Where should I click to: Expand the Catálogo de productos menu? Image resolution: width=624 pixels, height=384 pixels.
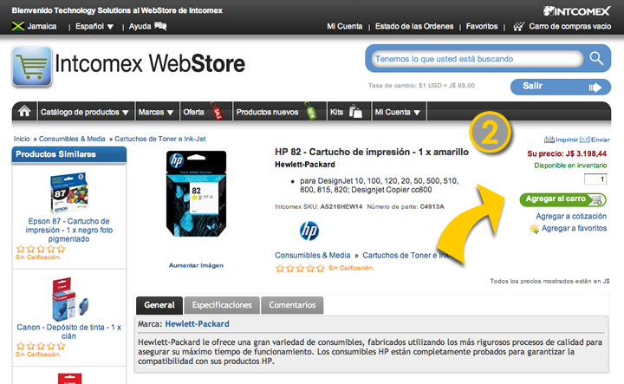point(85,113)
